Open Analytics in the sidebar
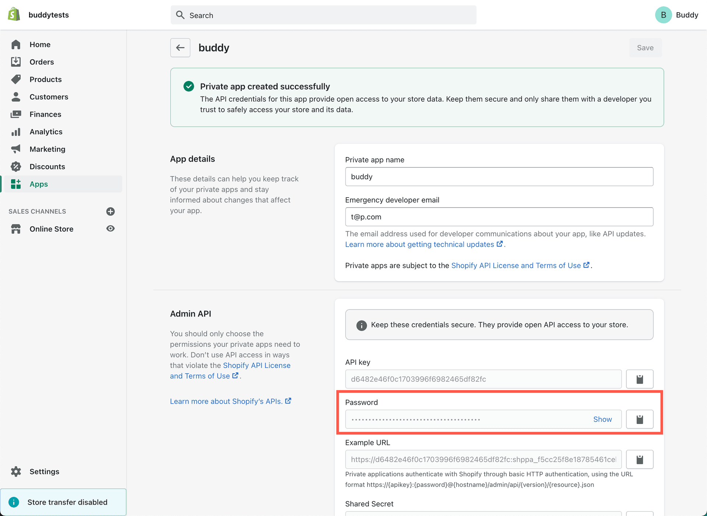This screenshot has width=707, height=516. tap(46, 132)
